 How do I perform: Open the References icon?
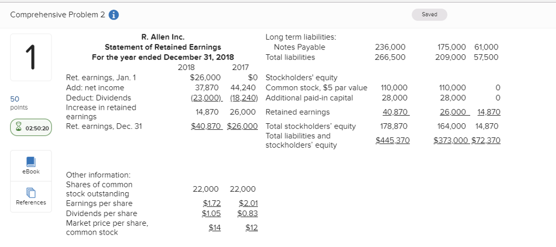click(31, 193)
